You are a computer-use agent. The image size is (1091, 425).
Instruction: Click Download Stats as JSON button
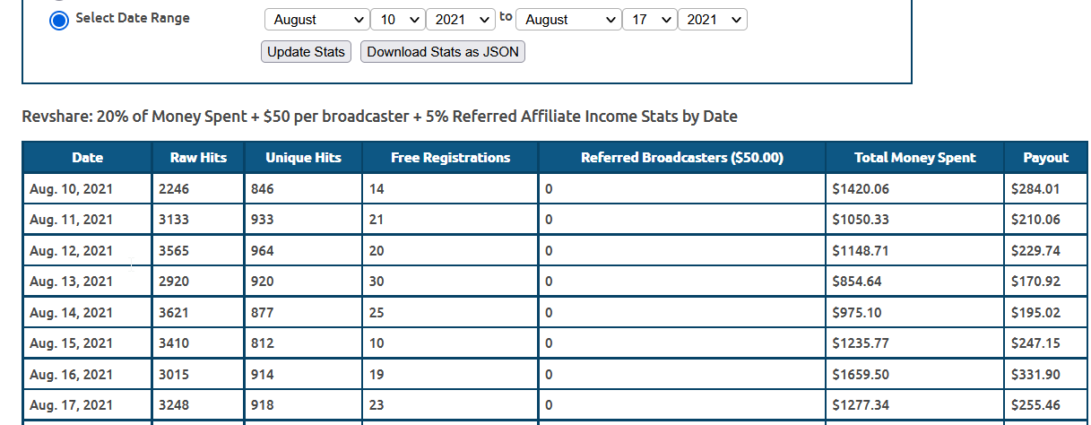click(x=443, y=52)
